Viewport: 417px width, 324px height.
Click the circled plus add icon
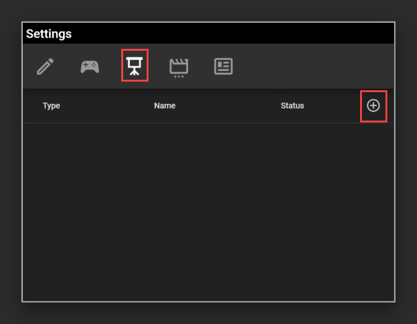[x=373, y=106]
